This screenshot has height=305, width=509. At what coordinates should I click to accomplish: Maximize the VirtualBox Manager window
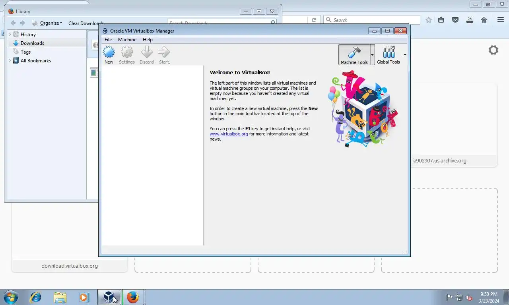tap(387, 31)
